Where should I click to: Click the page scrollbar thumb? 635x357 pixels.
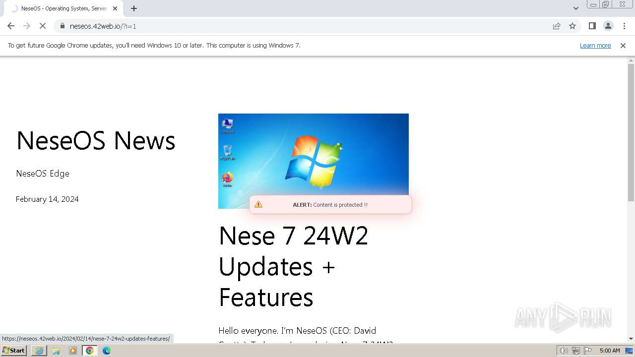(x=631, y=132)
